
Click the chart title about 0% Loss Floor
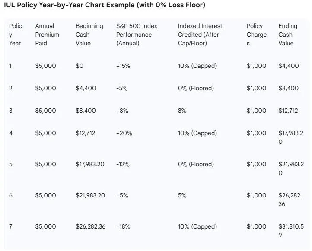pyautogui.click(x=105, y=5)
